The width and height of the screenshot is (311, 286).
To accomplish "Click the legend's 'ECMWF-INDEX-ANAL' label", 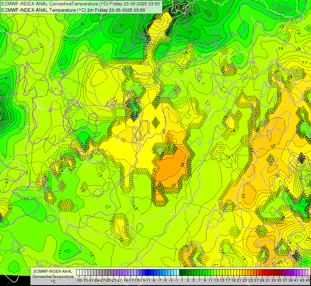I will pyautogui.click(x=53, y=271).
